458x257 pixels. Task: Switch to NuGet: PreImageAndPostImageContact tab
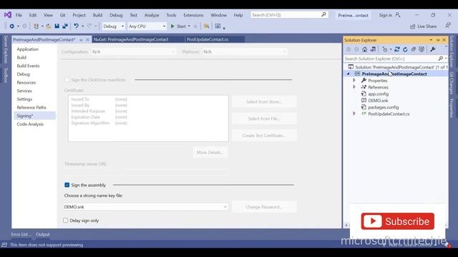pyautogui.click(x=131, y=39)
